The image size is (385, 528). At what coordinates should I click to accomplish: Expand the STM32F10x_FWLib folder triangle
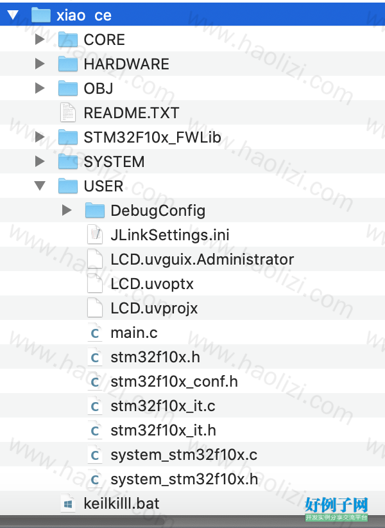(x=40, y=137)
